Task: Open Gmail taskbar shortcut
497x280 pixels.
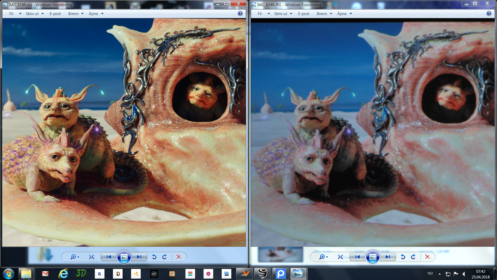Action: (x=45, y=273)
